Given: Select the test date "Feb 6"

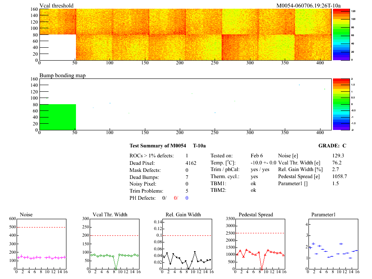Looking at the screenshot, I should [x=257, y=156].
